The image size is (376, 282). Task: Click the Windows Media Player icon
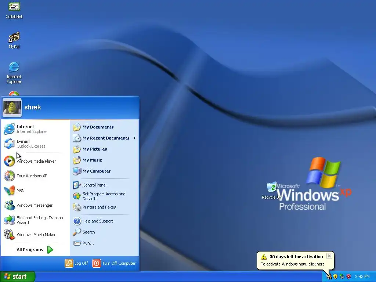tap(9, 161)
